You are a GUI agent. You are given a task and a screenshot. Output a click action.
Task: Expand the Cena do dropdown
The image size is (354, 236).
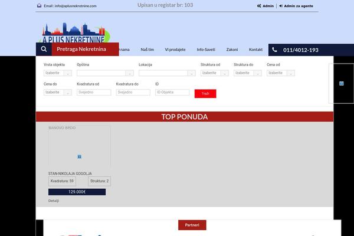(58, 92)
